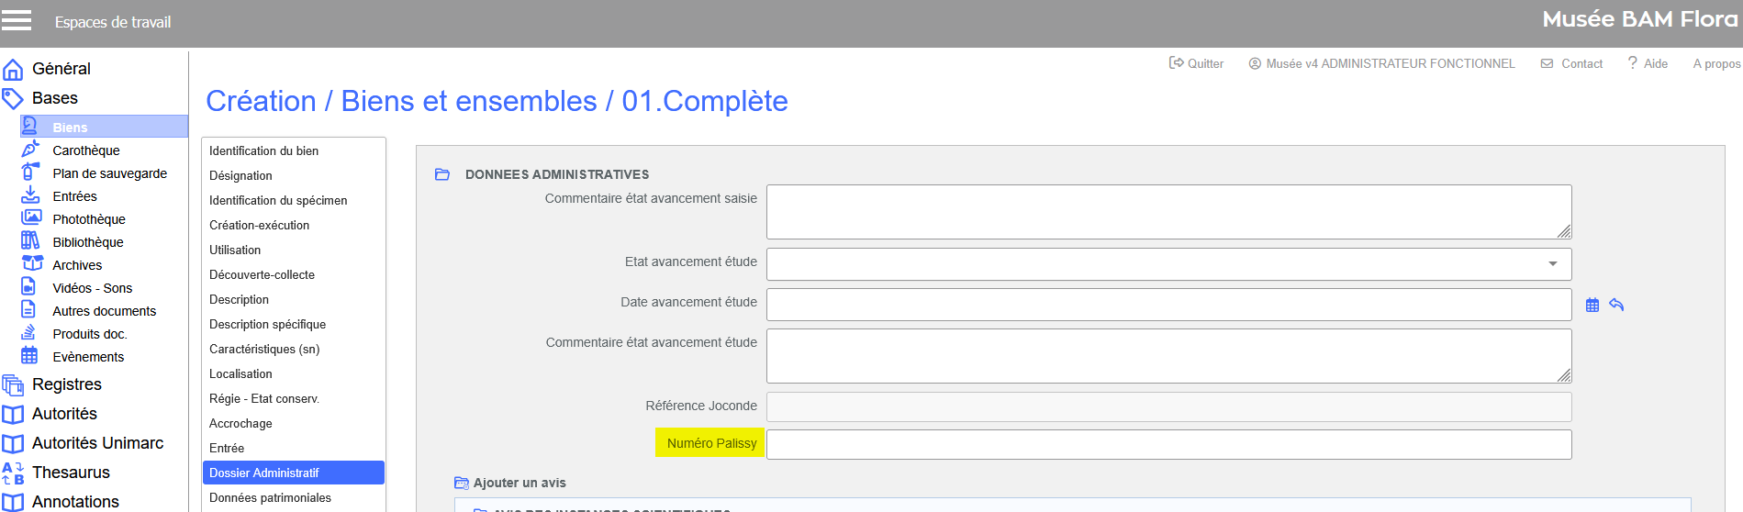Image resolution: width=1743 pixels, height=512 pixels.
Task: Click the Commentaire état avancement saisie textarea
Action: point(1168,212)
